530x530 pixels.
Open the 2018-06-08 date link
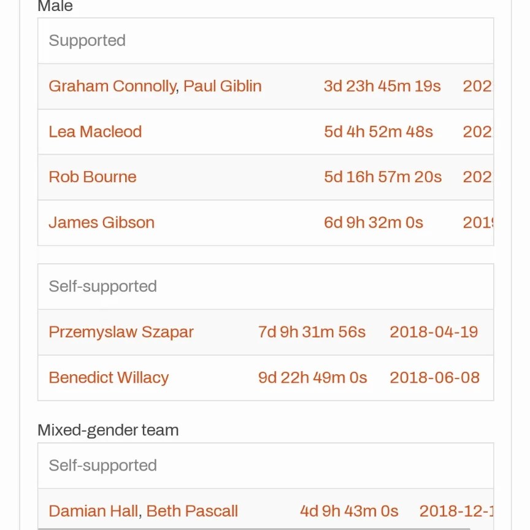[434, 378]
